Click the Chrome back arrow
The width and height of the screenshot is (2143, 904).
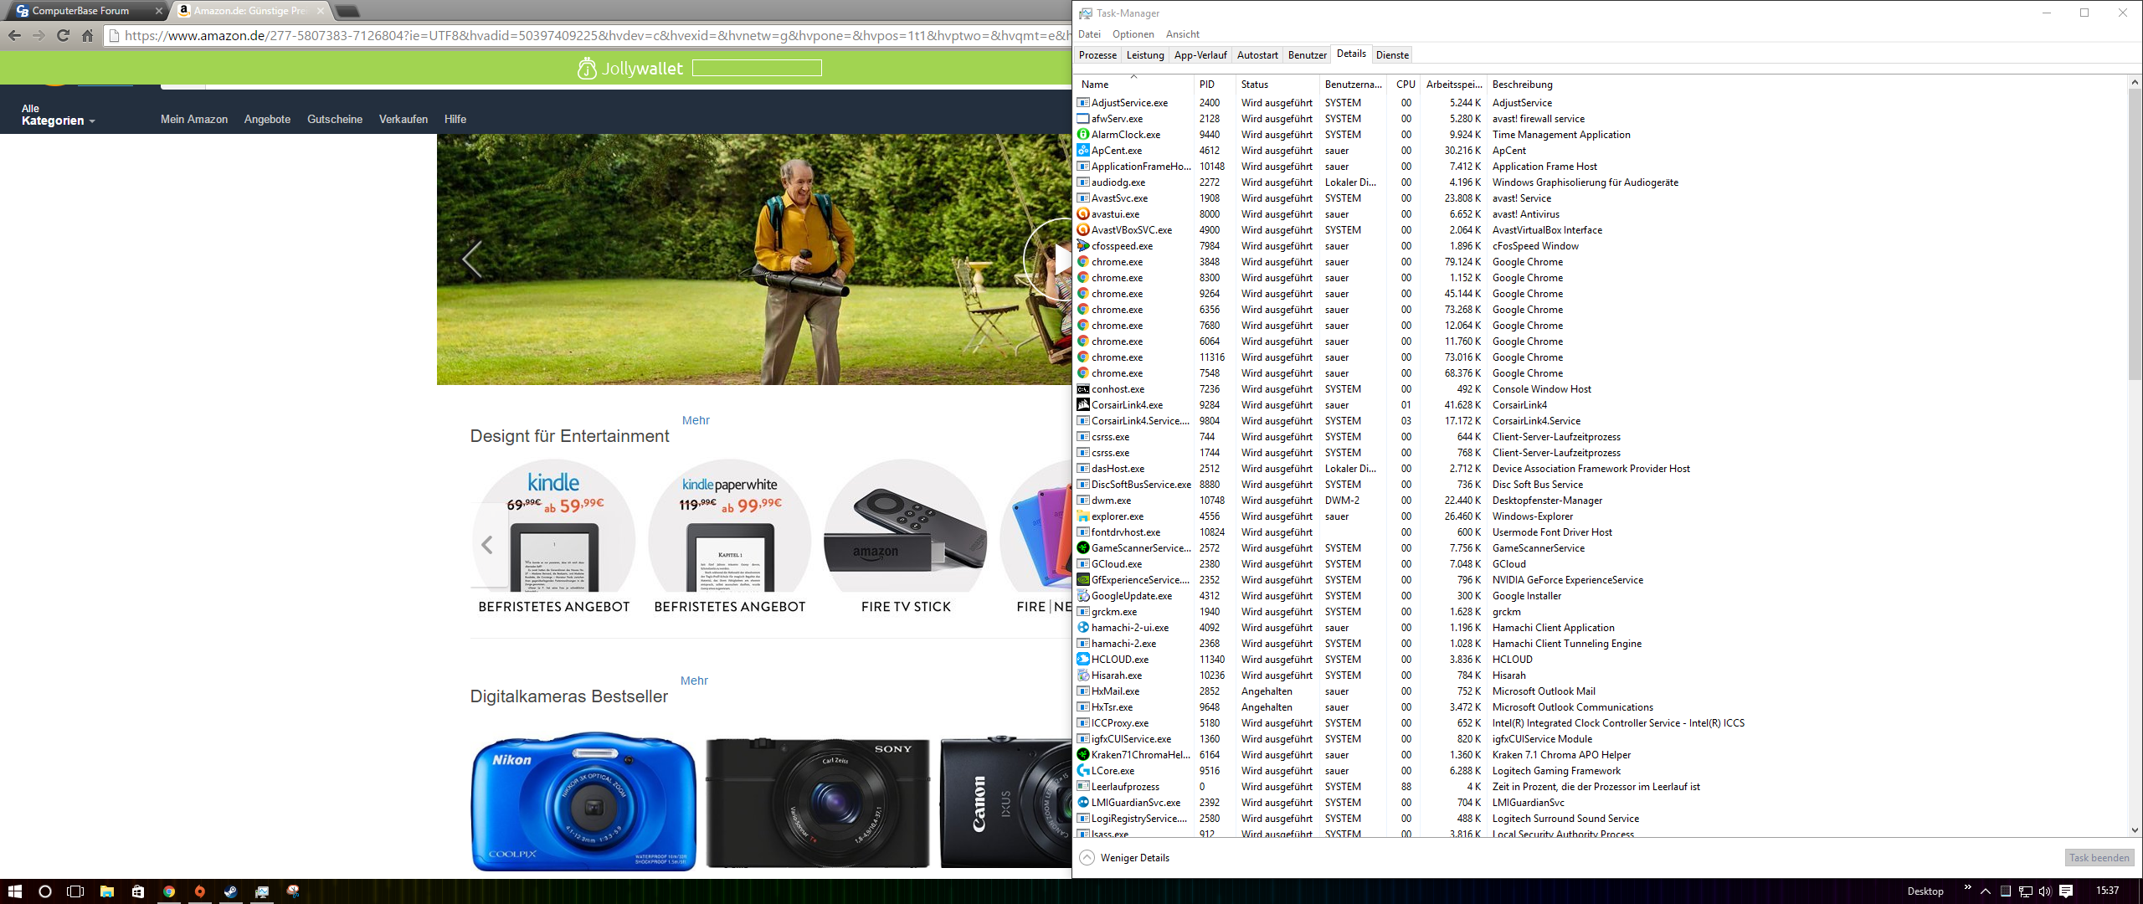pos(14,35)
